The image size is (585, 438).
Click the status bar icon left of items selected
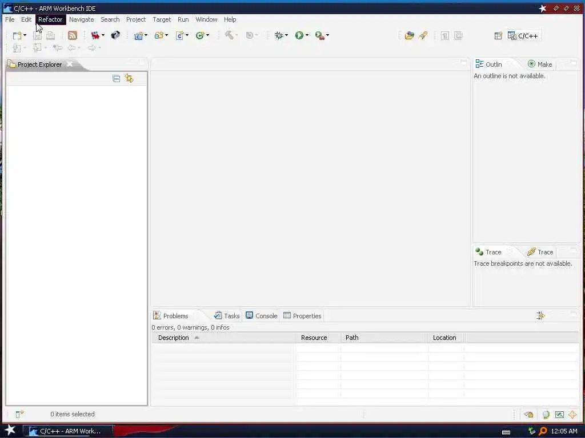coord(19,414)
